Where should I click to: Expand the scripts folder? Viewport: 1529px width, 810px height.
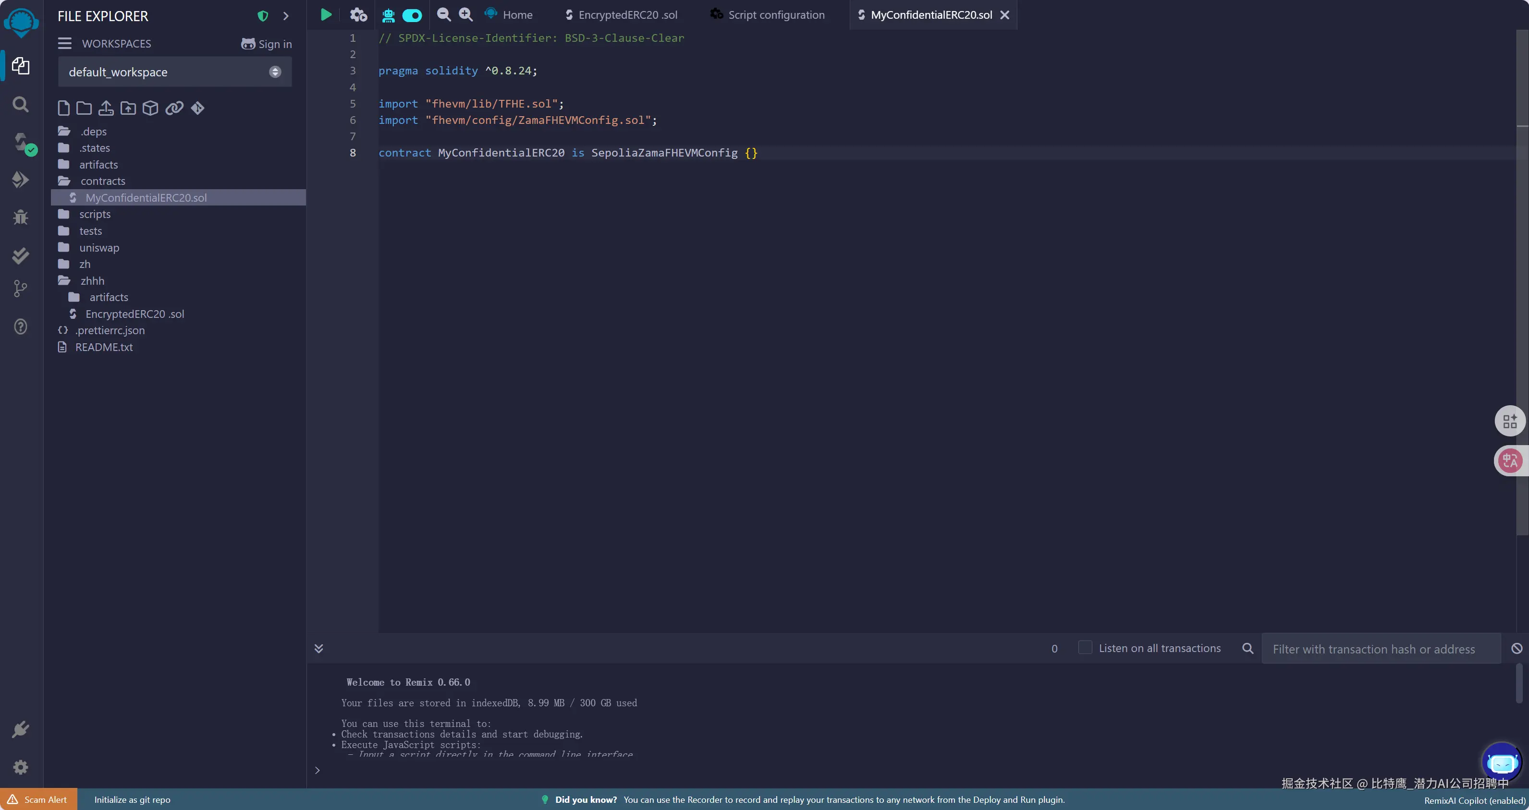pos(94,214)
